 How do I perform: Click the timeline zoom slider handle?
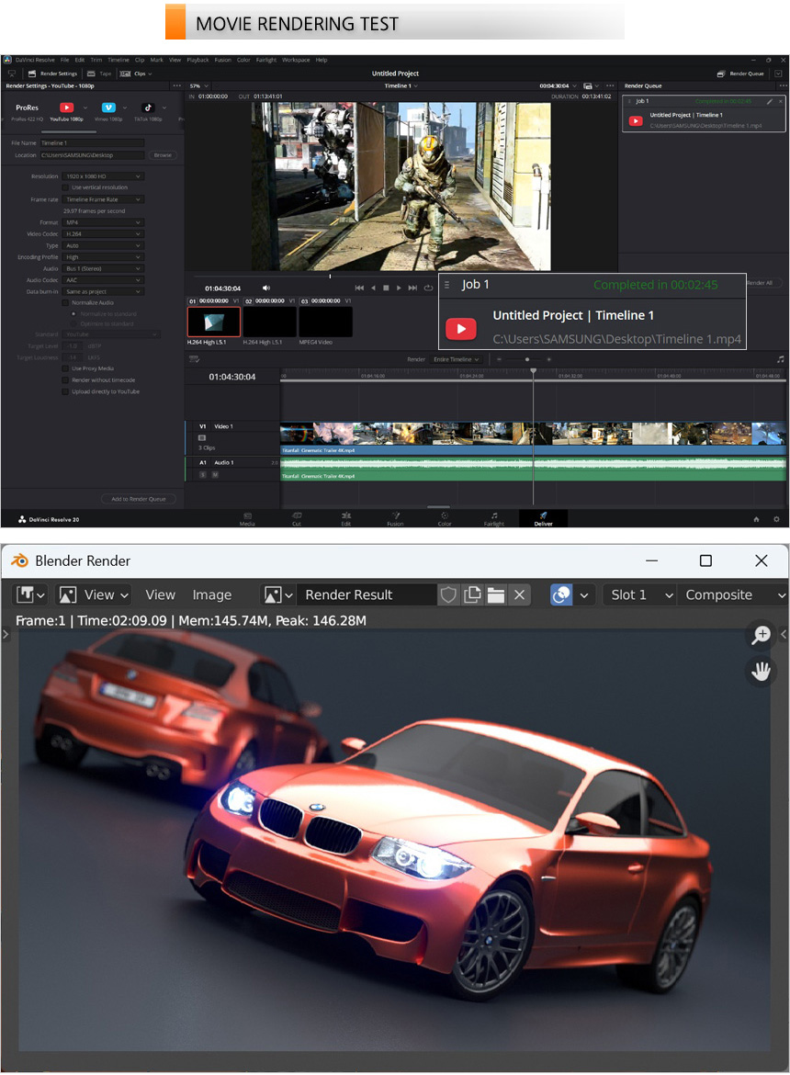[x=527, y=359]
